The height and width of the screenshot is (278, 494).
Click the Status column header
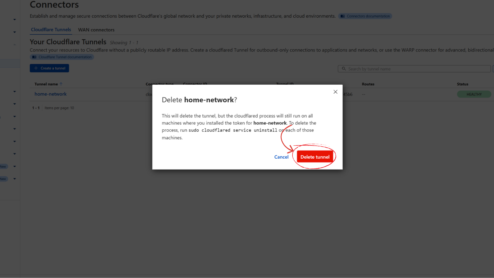[462, 84]
